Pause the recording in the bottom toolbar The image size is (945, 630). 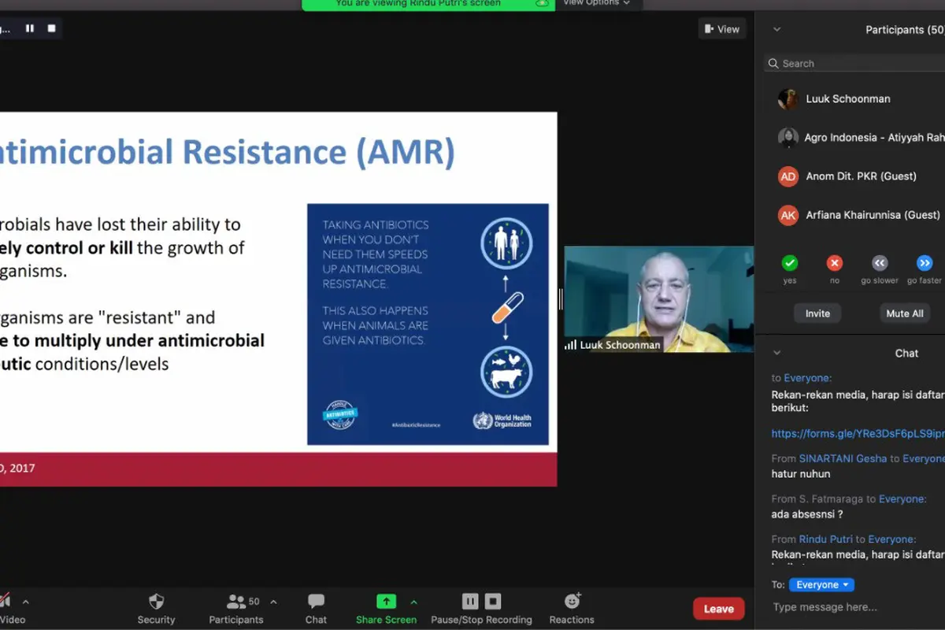tap(470, 602)
